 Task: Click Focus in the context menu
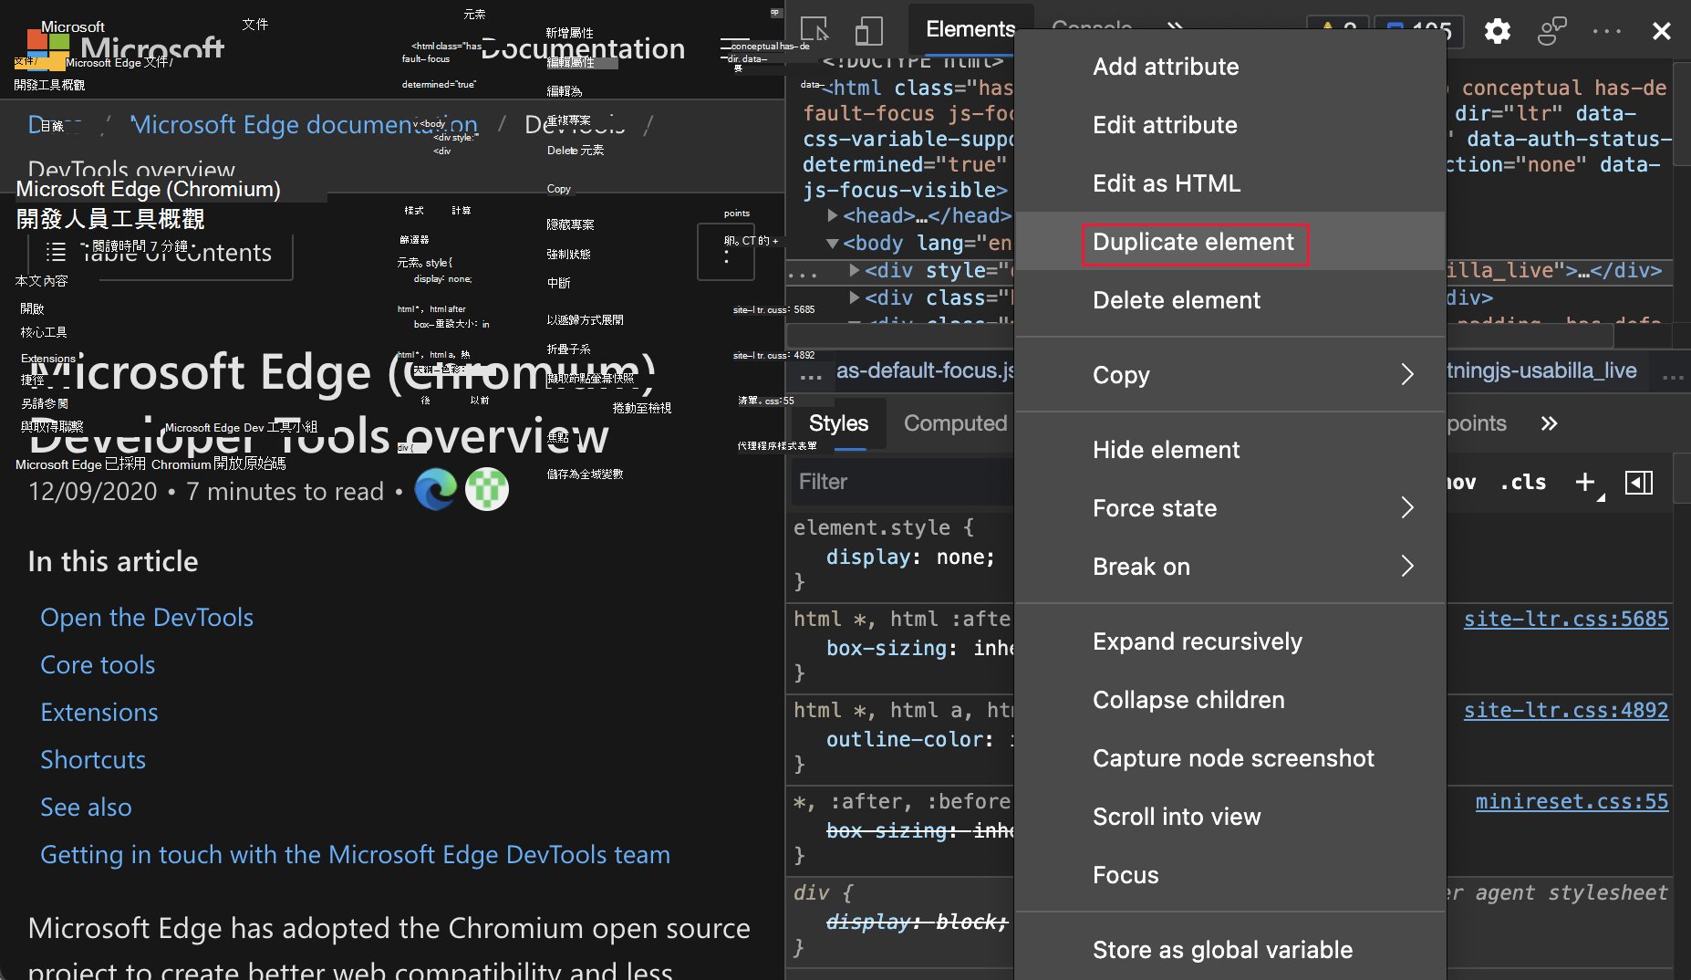[1230, 874]
